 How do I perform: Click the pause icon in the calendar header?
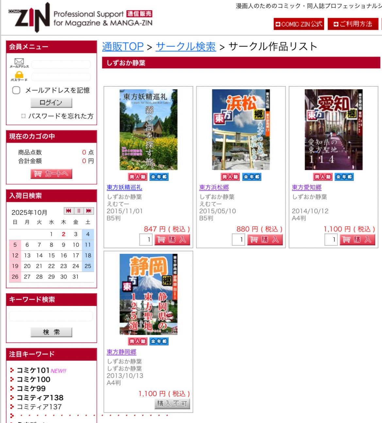pyautogui.click(x=78, y=211)
